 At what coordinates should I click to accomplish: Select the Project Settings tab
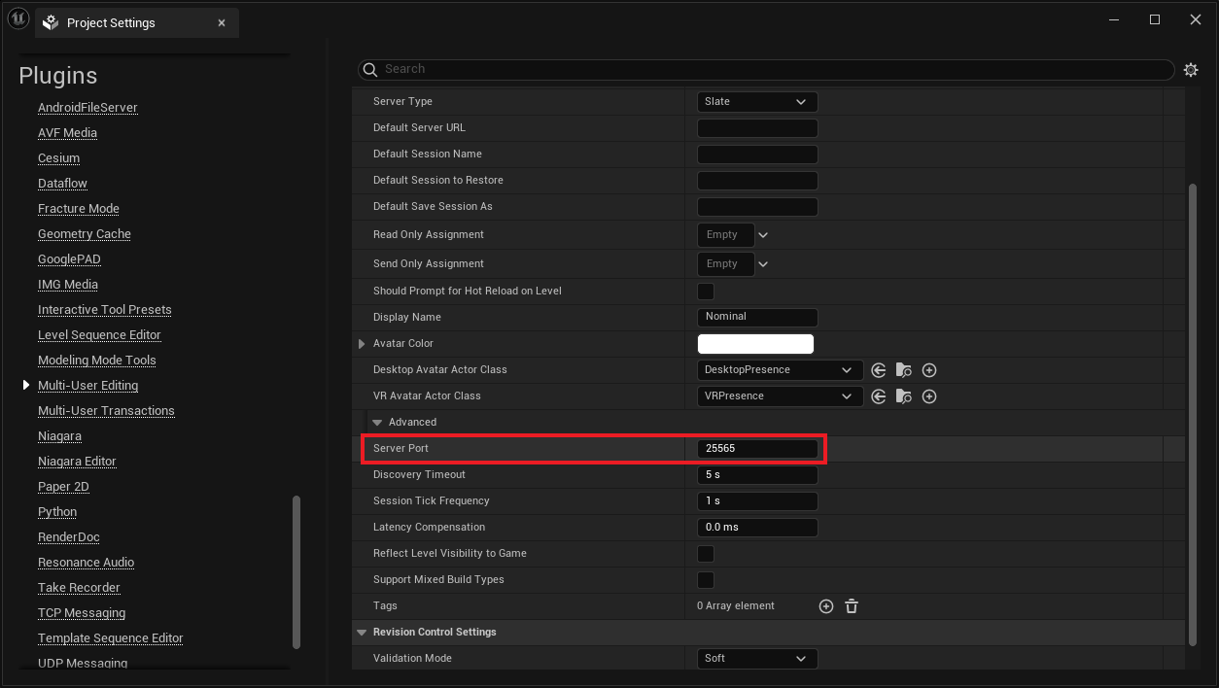[111, 22]
